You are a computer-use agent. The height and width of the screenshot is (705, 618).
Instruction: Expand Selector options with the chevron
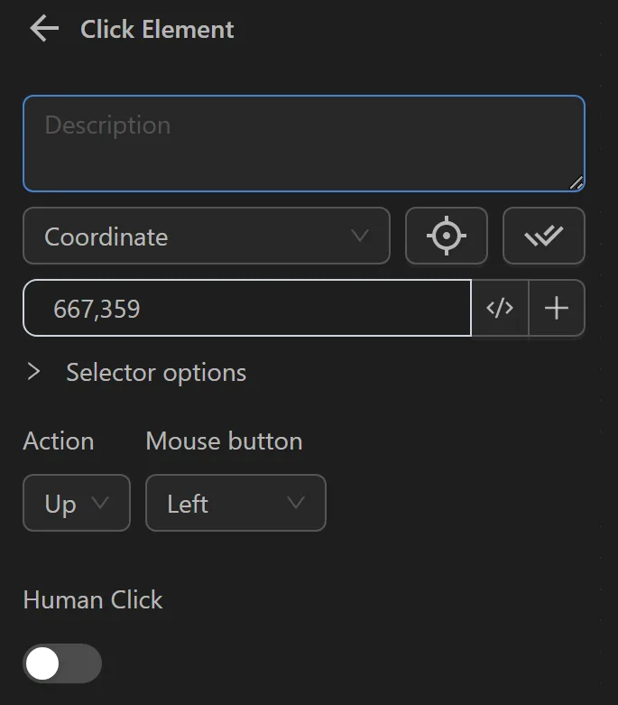click(x=34, y=372)
